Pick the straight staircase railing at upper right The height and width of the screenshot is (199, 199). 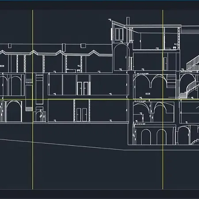193,63
